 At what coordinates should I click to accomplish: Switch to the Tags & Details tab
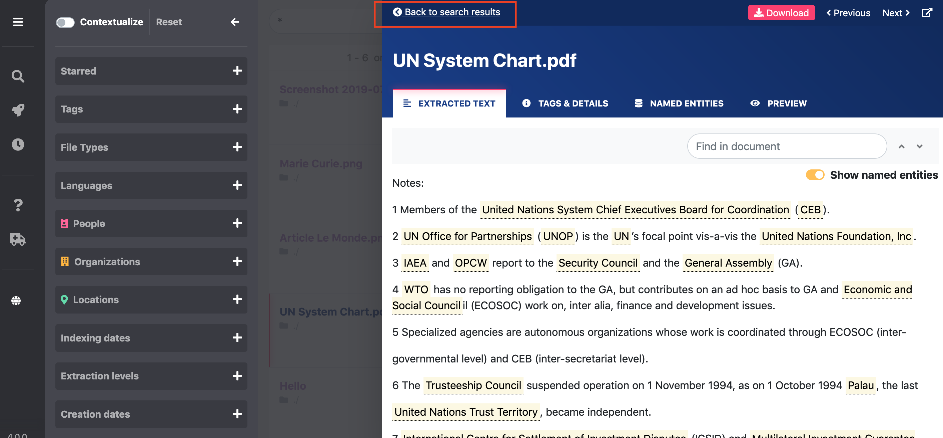click(x=565, y=104)
